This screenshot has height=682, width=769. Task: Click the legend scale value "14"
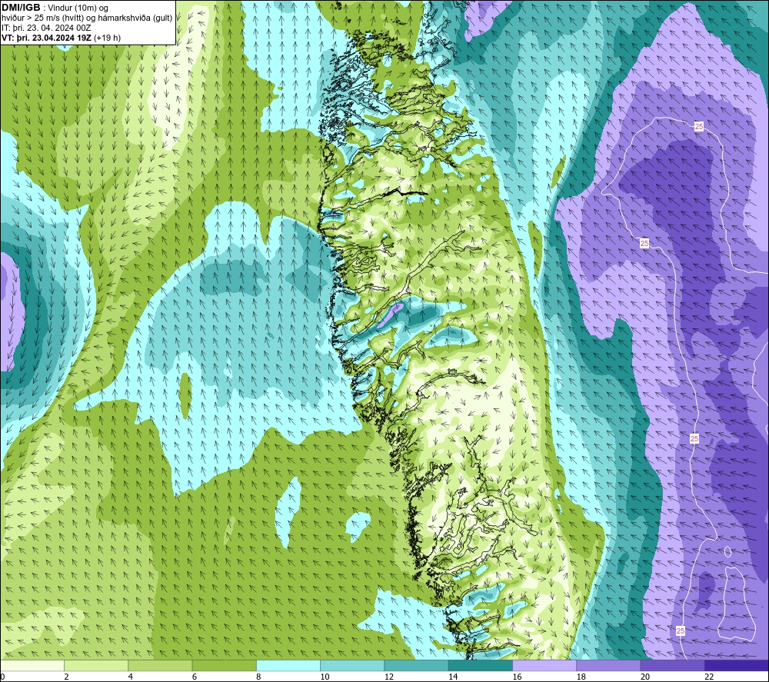click(453, 677)
